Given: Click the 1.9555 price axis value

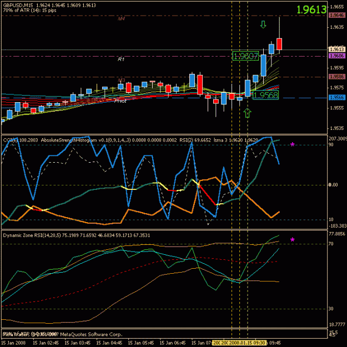Looking at the screenshot, I should (x=337, y=108).
